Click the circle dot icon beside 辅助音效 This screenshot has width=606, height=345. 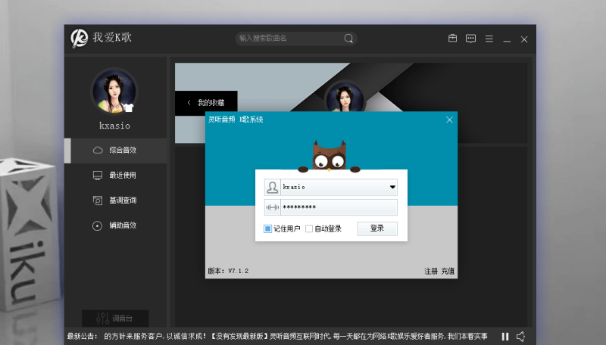point(97,225)
